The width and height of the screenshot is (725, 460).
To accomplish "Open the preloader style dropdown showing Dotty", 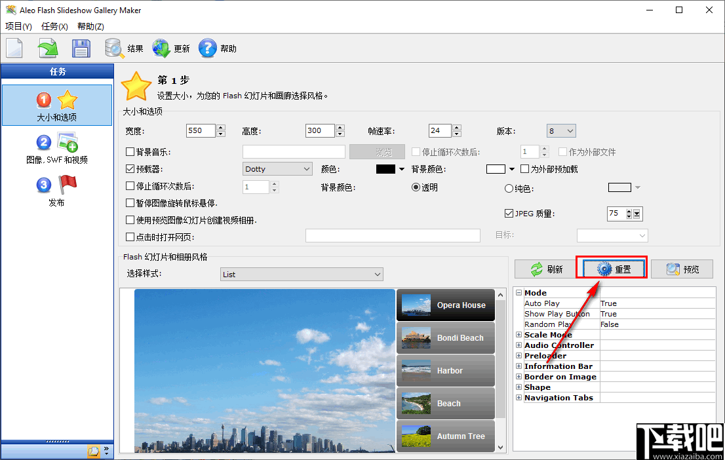I will (277, 168).
